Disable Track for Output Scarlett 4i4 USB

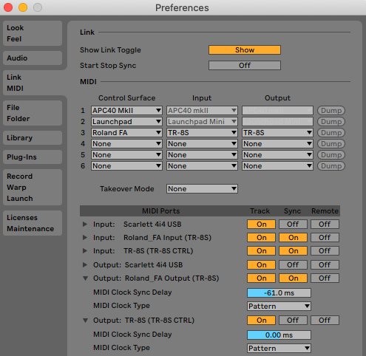261,265
